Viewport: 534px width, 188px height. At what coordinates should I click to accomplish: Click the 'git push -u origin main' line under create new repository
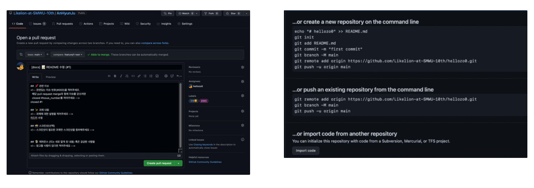pos(322,67)
